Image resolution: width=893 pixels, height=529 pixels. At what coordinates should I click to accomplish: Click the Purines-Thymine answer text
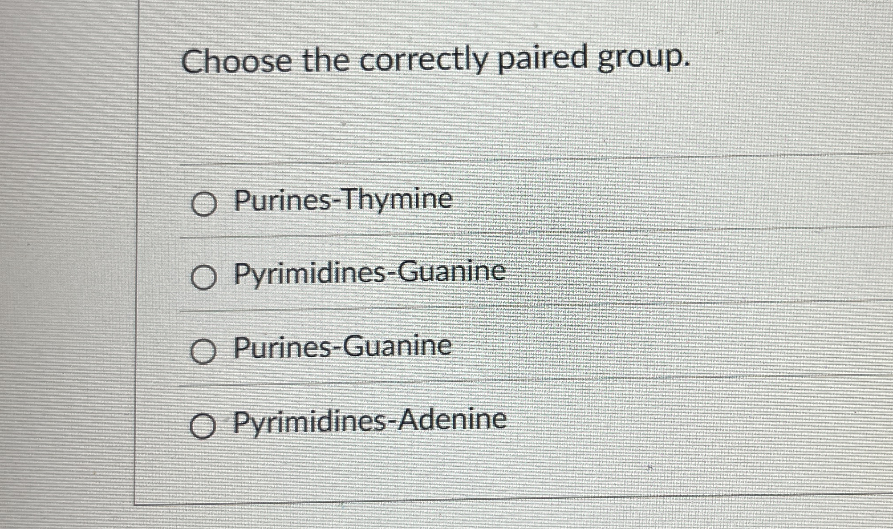[343, 201]
